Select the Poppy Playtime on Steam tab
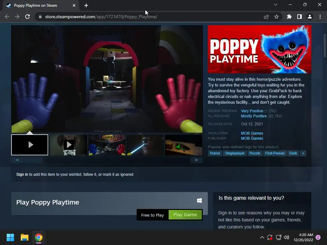This screenshot has width=327, height=245. (41, 5)
